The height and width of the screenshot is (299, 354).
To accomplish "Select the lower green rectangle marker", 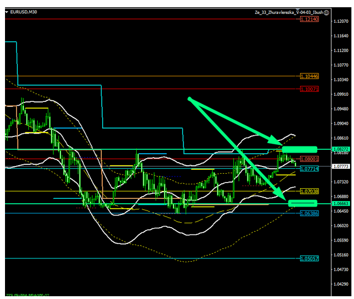I will point(303,204).
